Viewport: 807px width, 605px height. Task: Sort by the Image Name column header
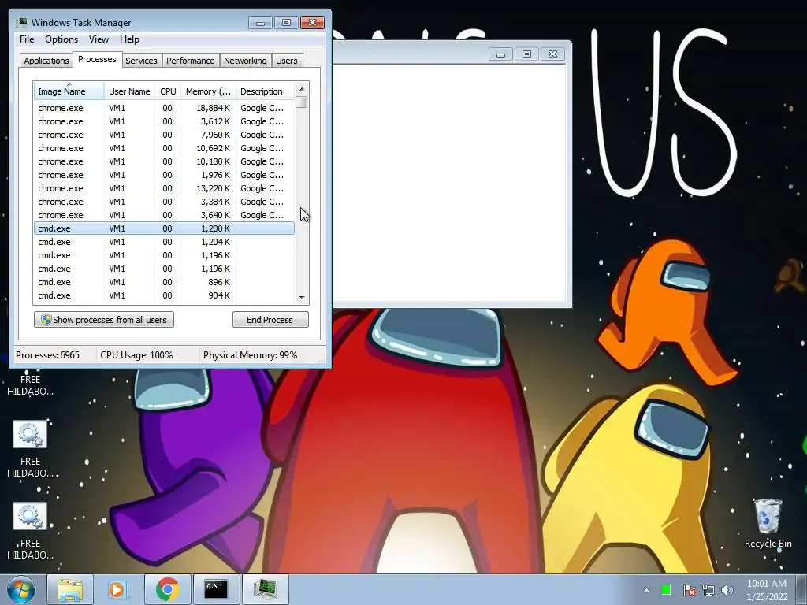click(69, 91)
